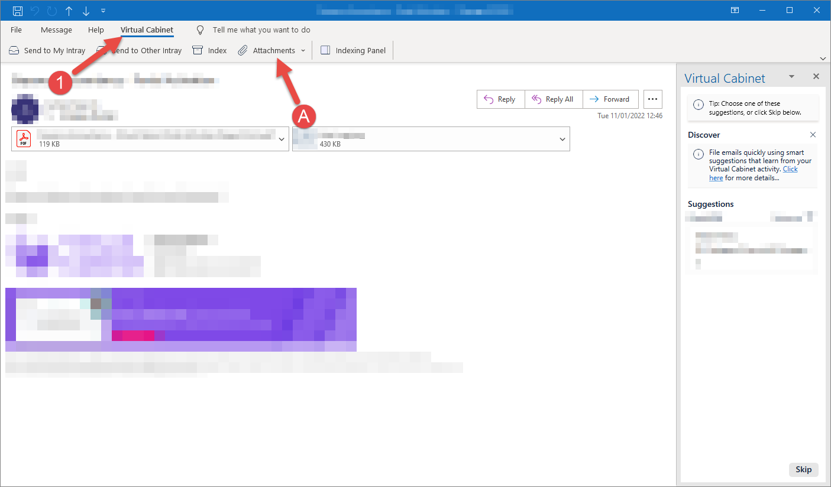Click the Undo arrow icon
The height and width of the screenshot is (487, 831).
(35, 11)
